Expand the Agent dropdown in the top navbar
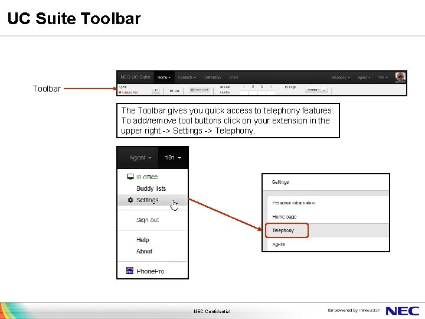This screenshot has width=425, height=319. point(364,77)
